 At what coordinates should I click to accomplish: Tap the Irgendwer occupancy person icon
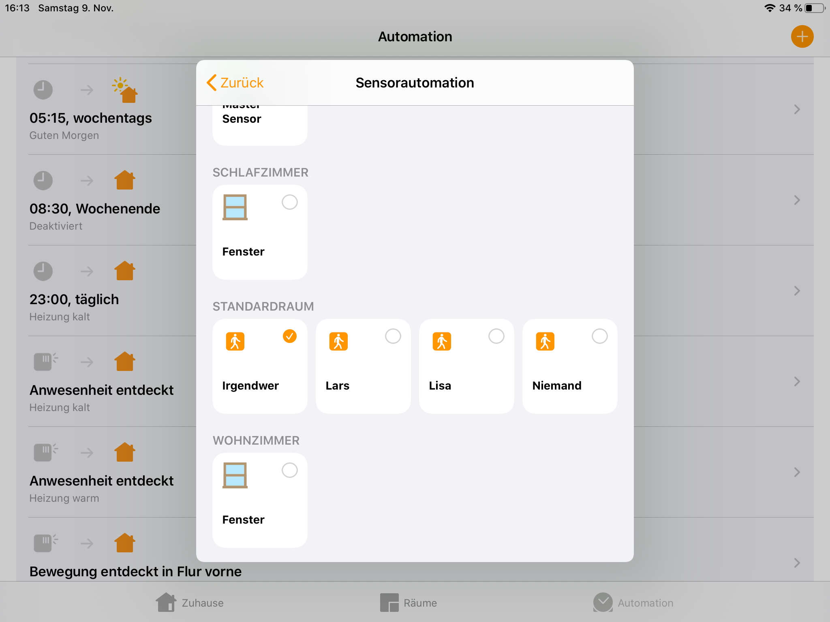(x=235, y=341)
